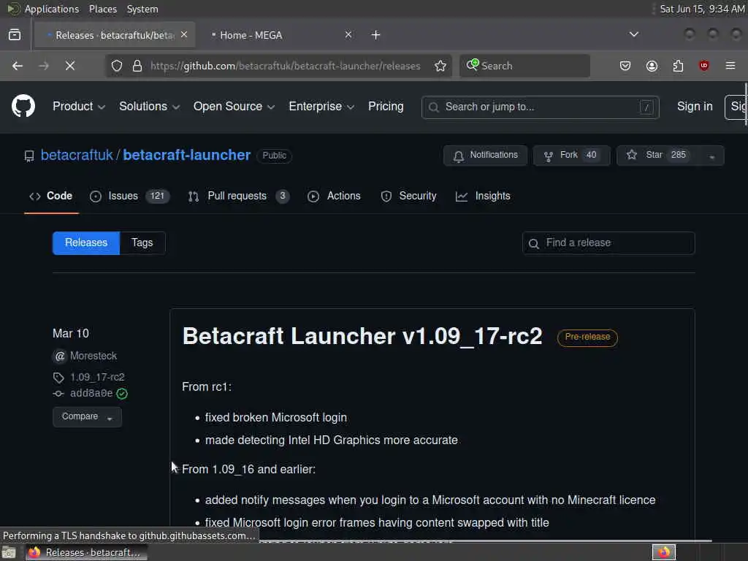Click text 'fixed broken Microsoft login'
Image resolution: width=748 pixels, height=561 pixels.
(x=275, y=417)
